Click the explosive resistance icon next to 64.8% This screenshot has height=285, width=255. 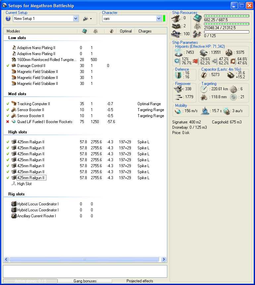(233, 61)
